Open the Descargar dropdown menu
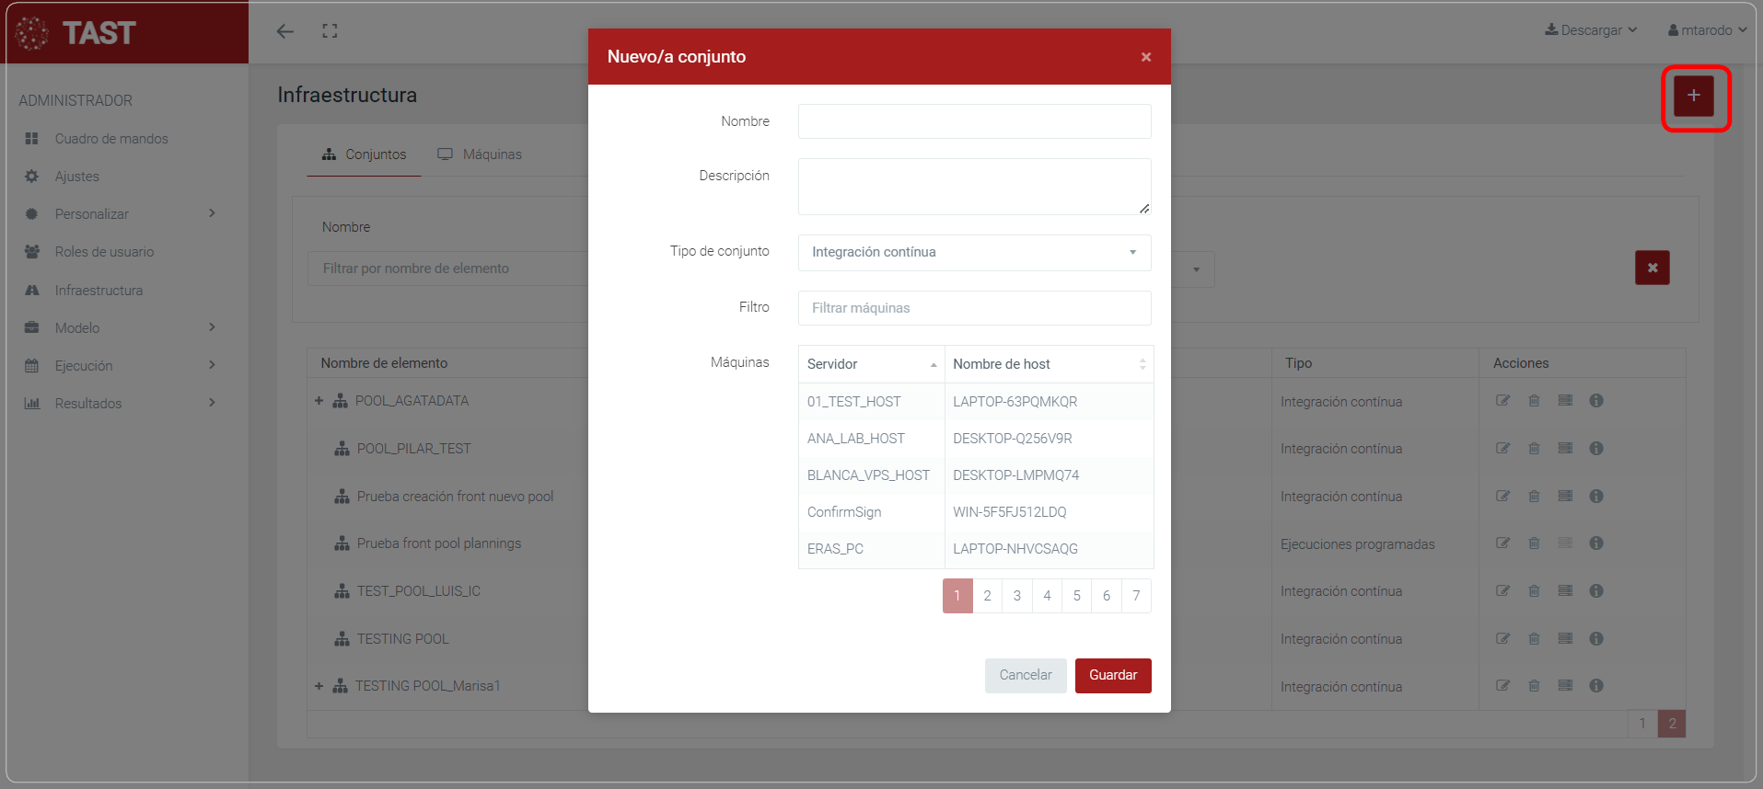 [1591, 30]
